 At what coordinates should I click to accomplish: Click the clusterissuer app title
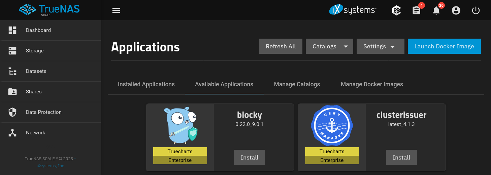401,115
